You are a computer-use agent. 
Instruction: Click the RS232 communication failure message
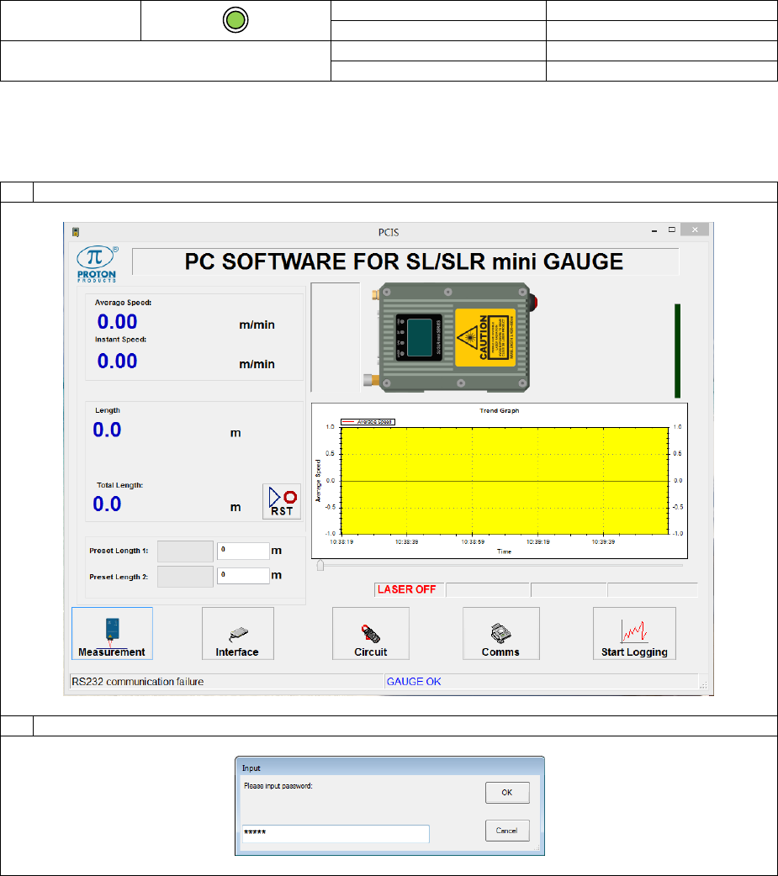point(137,682)
